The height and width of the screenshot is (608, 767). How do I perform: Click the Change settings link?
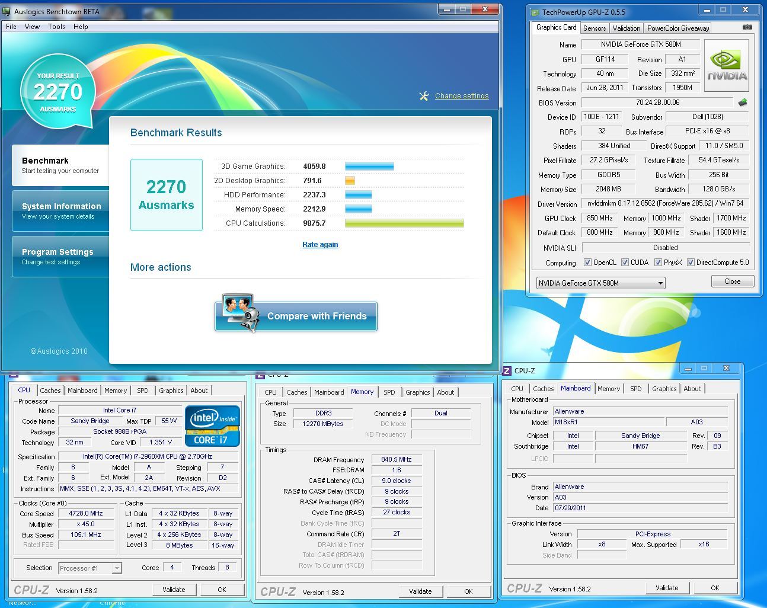coord(462,96)
